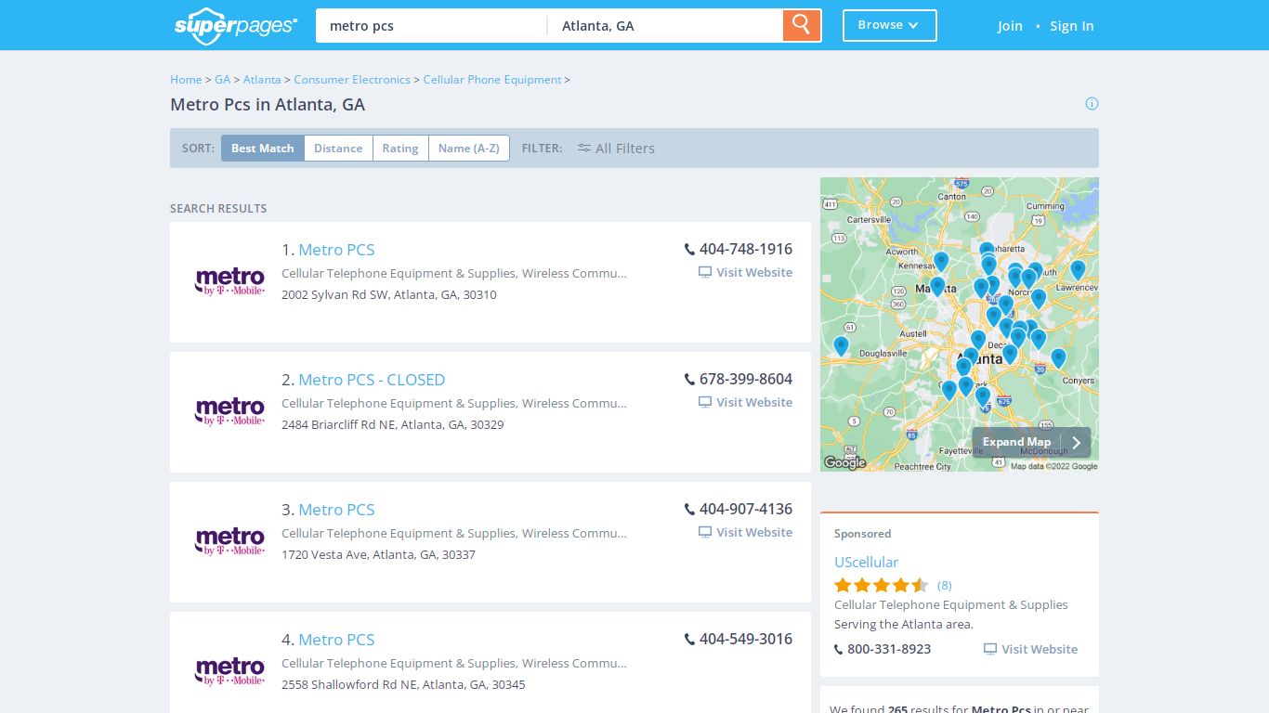Click Expand Map button
The width and height of the screenshot is (1269, 713).
coord(1031,442)
